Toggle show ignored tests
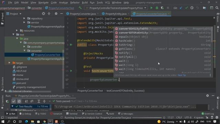This screenshot has width=220, height=124. 19,101
